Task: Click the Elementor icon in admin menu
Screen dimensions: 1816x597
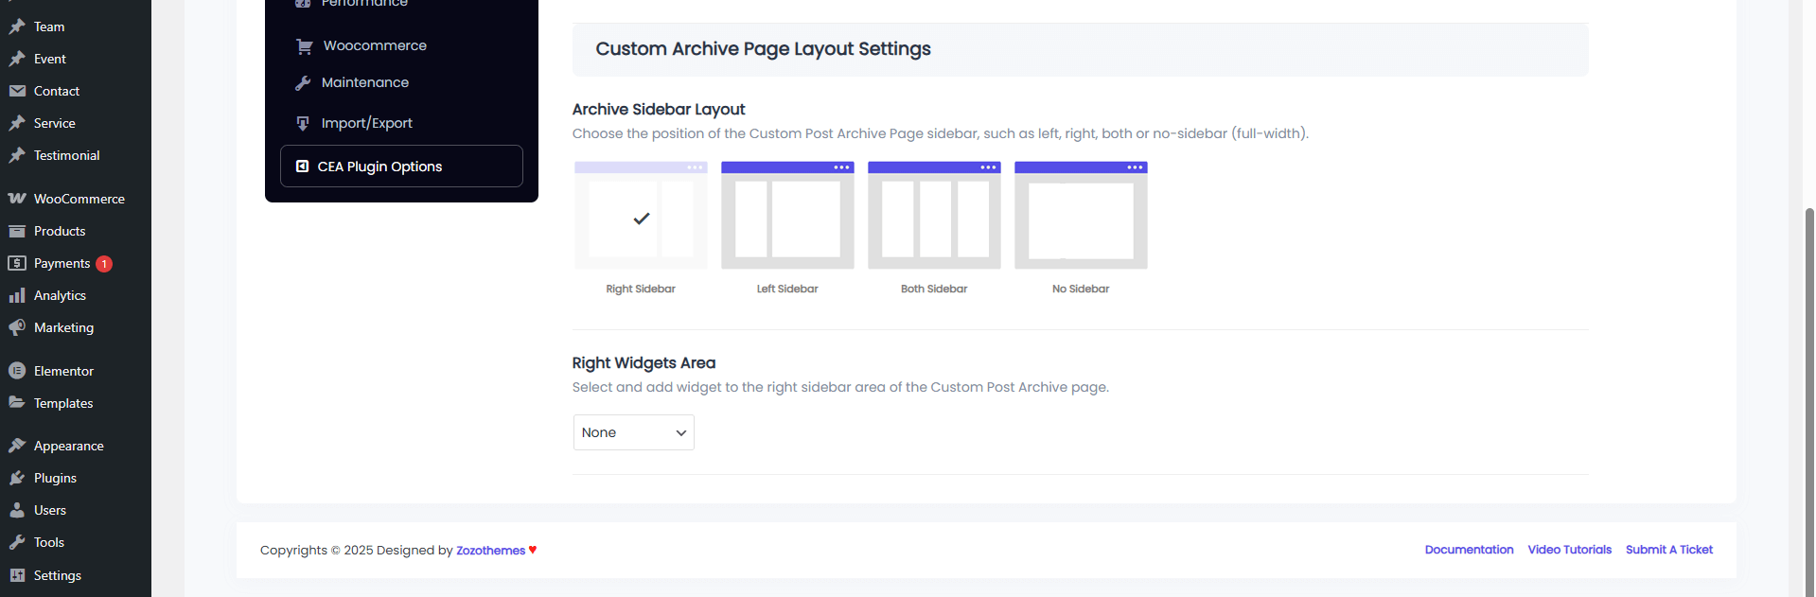Action: click(17, 371)
